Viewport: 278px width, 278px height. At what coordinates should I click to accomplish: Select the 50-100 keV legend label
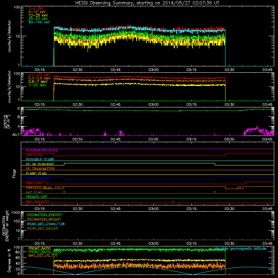point(39,22)
